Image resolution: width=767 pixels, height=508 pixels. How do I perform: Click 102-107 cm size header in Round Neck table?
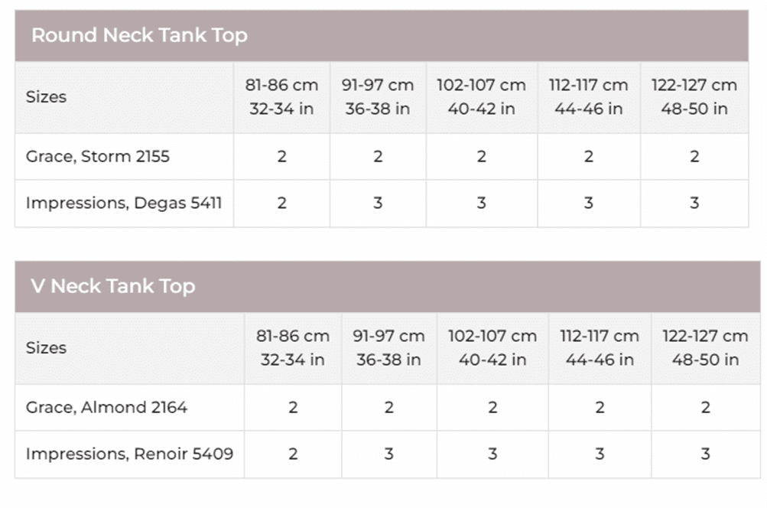point(481,97)
